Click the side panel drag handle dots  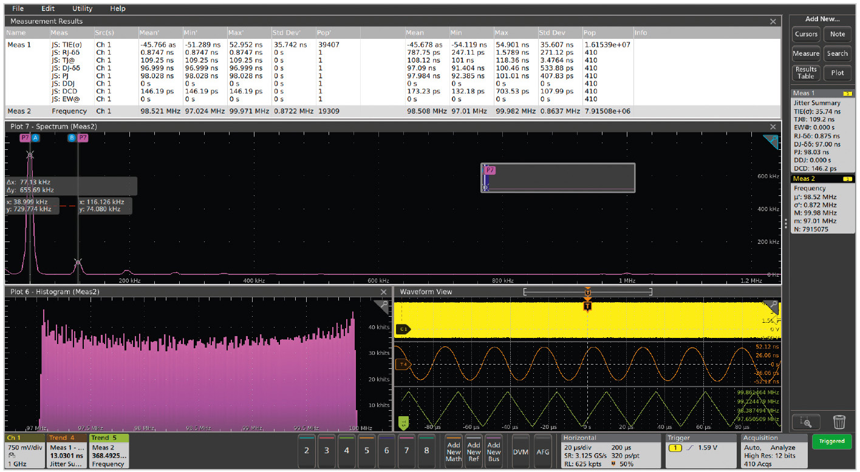(x=786, y=223)
